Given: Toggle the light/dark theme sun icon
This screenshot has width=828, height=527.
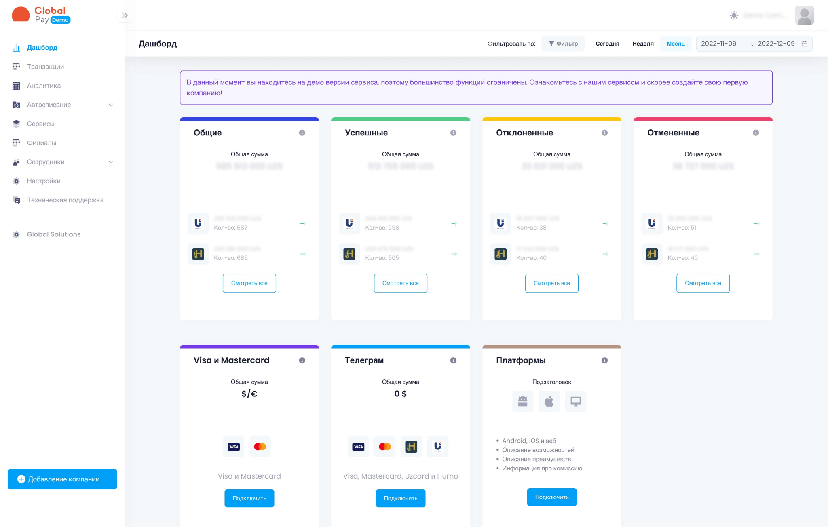Looking at the screenshot, I should [734, 15].
